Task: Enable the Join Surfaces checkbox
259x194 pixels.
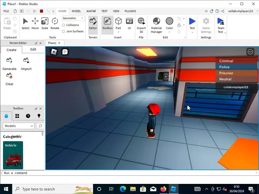Action: pyautogui.click(x=63, y=31)
